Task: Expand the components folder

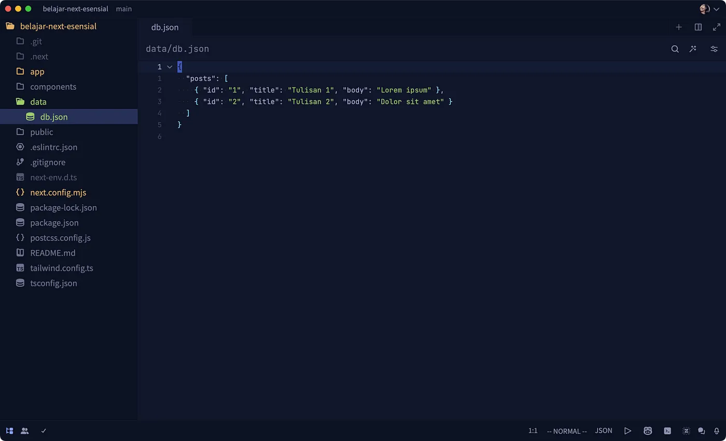Action: [x=53, y=87]
